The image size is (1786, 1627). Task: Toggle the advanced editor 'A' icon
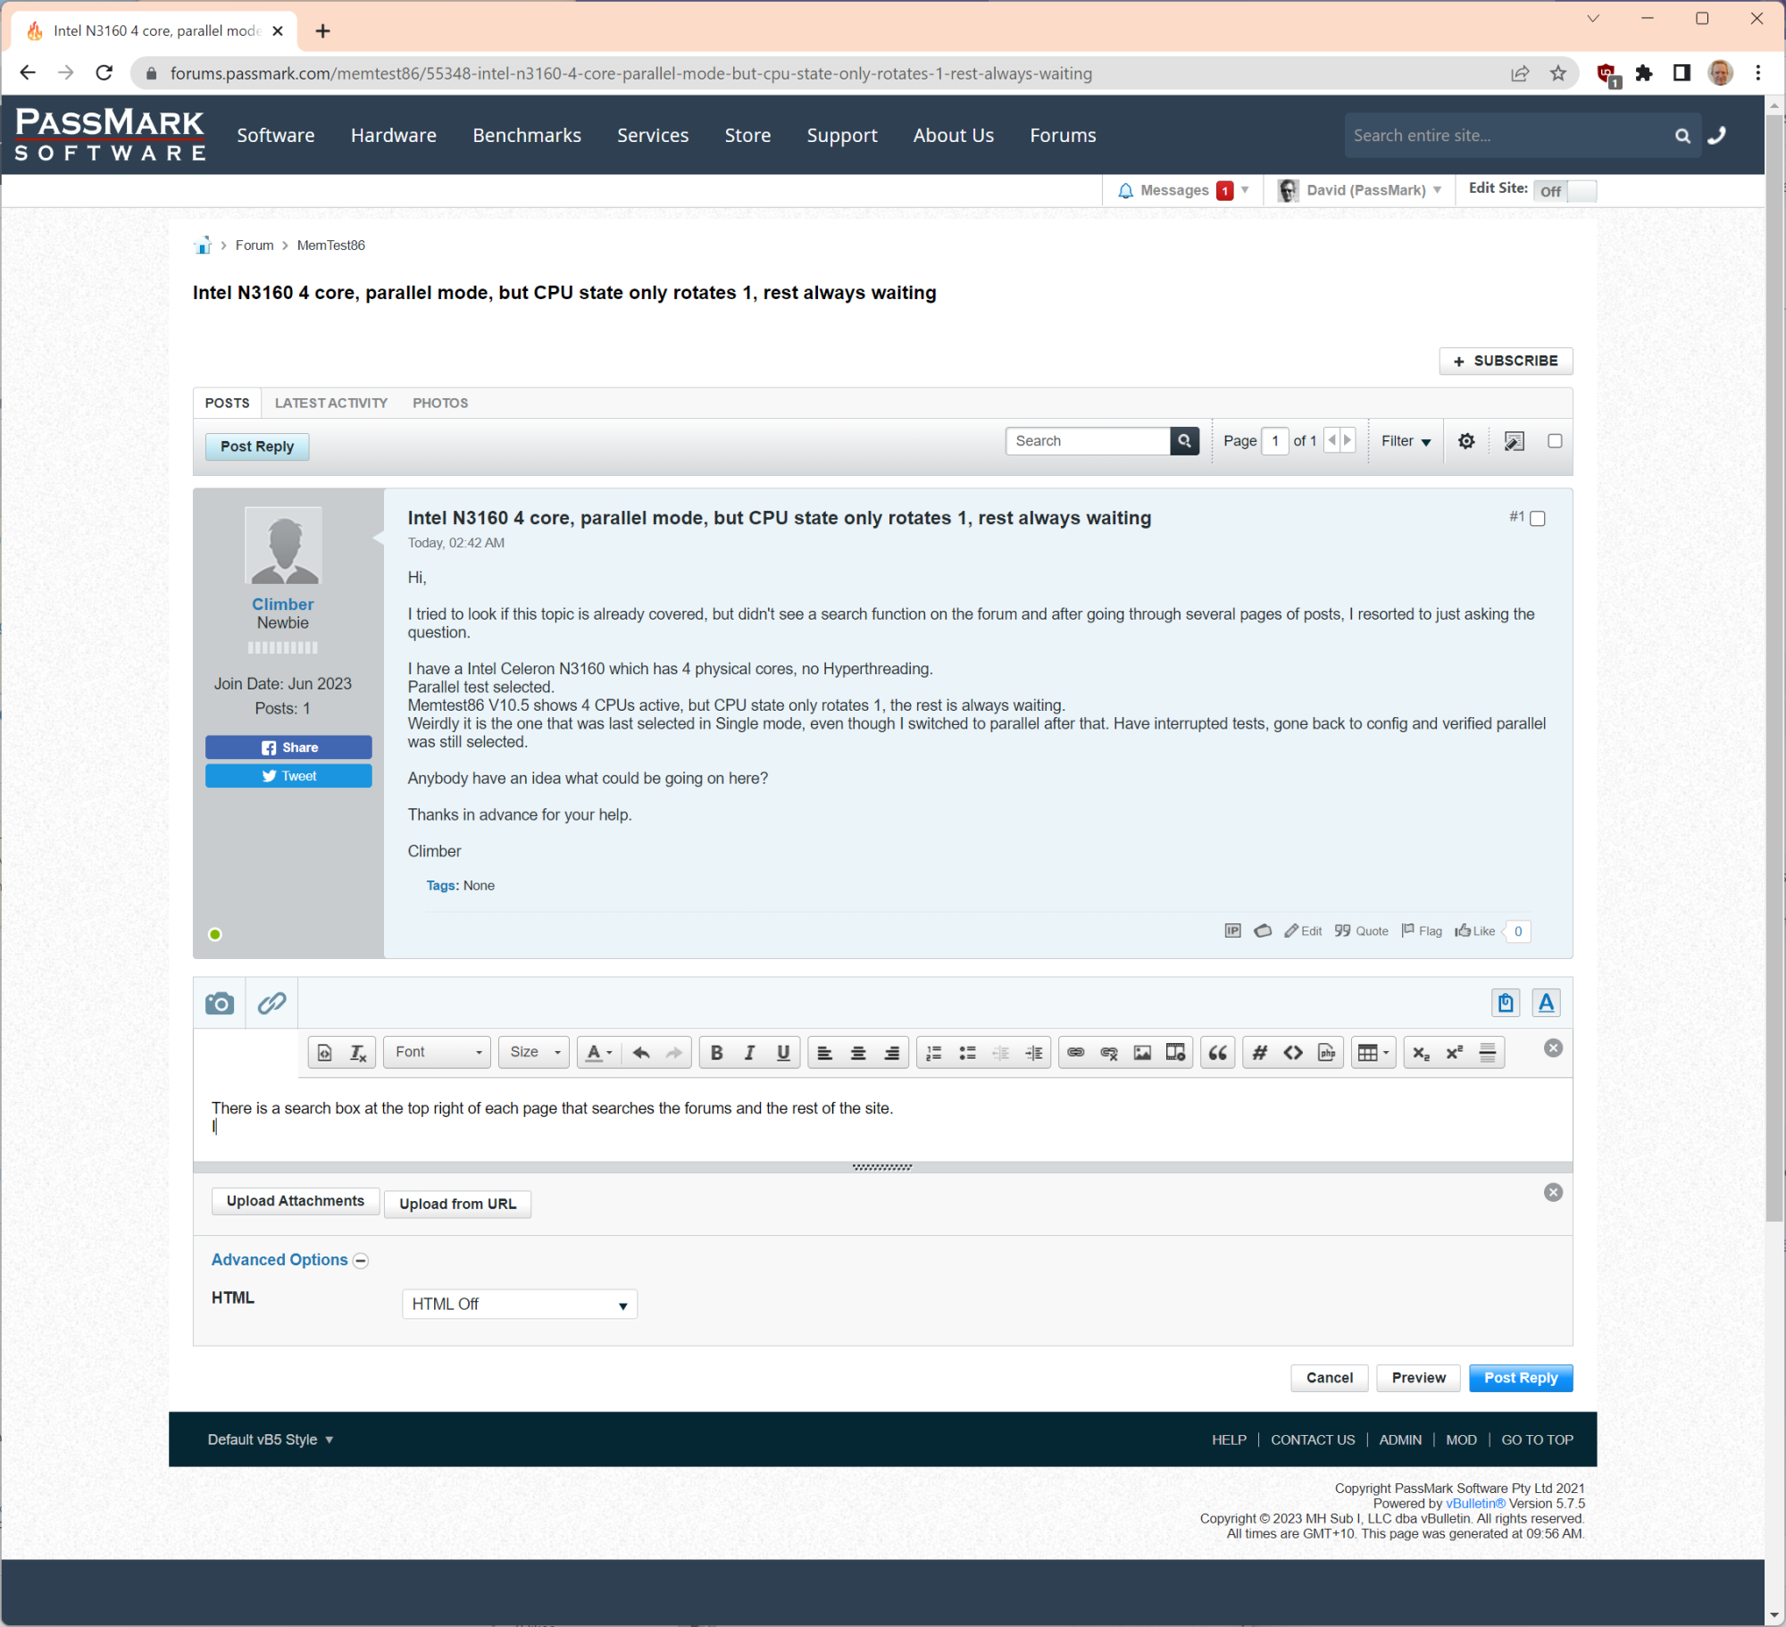pyautogui.click(x=1546, y=1003)
